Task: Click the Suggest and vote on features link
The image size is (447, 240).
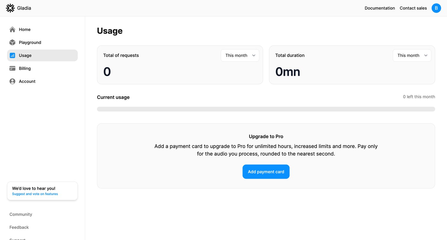Action: 35,194
